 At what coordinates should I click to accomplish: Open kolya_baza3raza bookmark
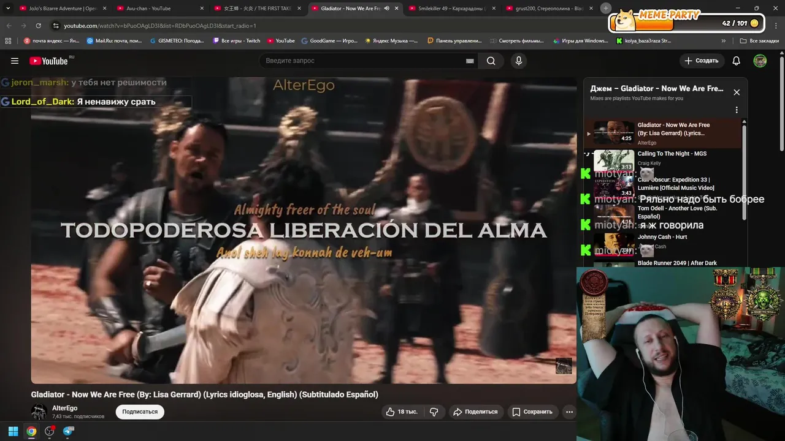(x=644, y=41)
